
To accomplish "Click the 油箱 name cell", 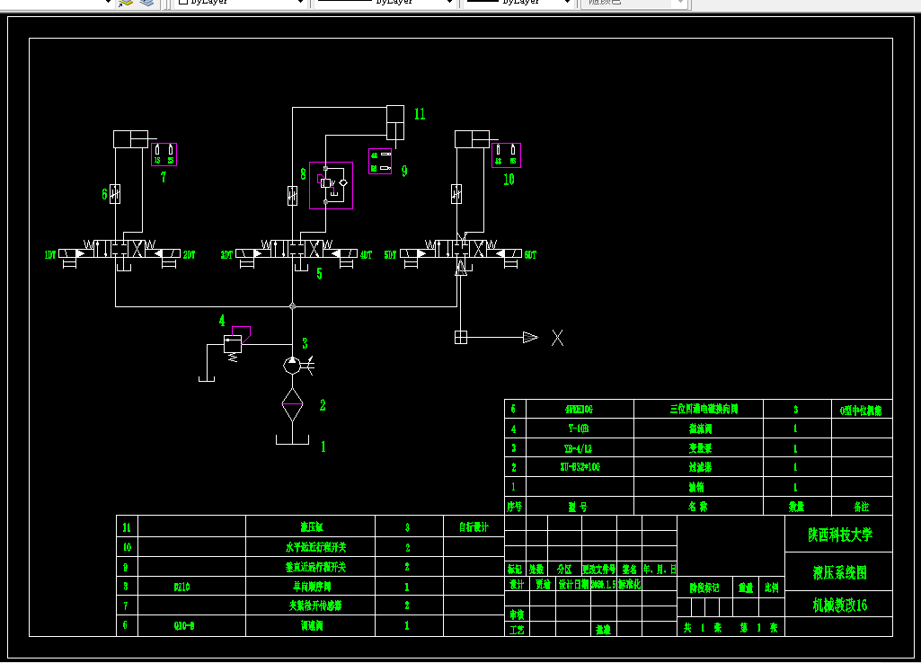I will [x=698, y=487].
